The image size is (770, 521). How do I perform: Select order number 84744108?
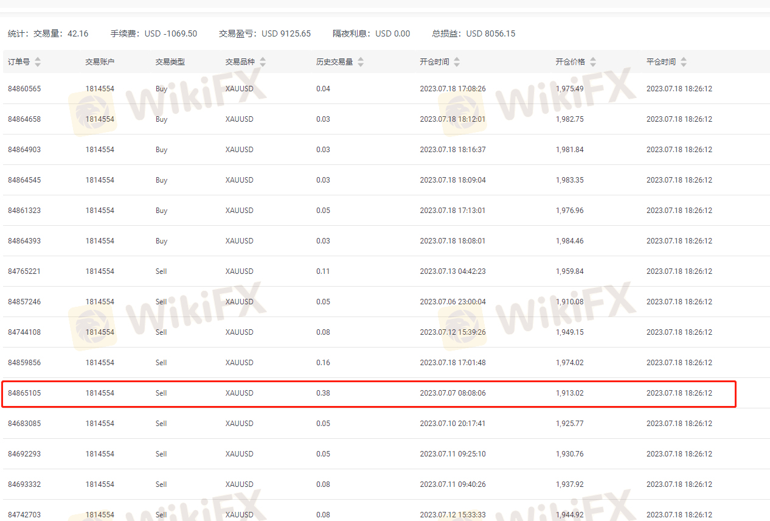coord(24,332)
